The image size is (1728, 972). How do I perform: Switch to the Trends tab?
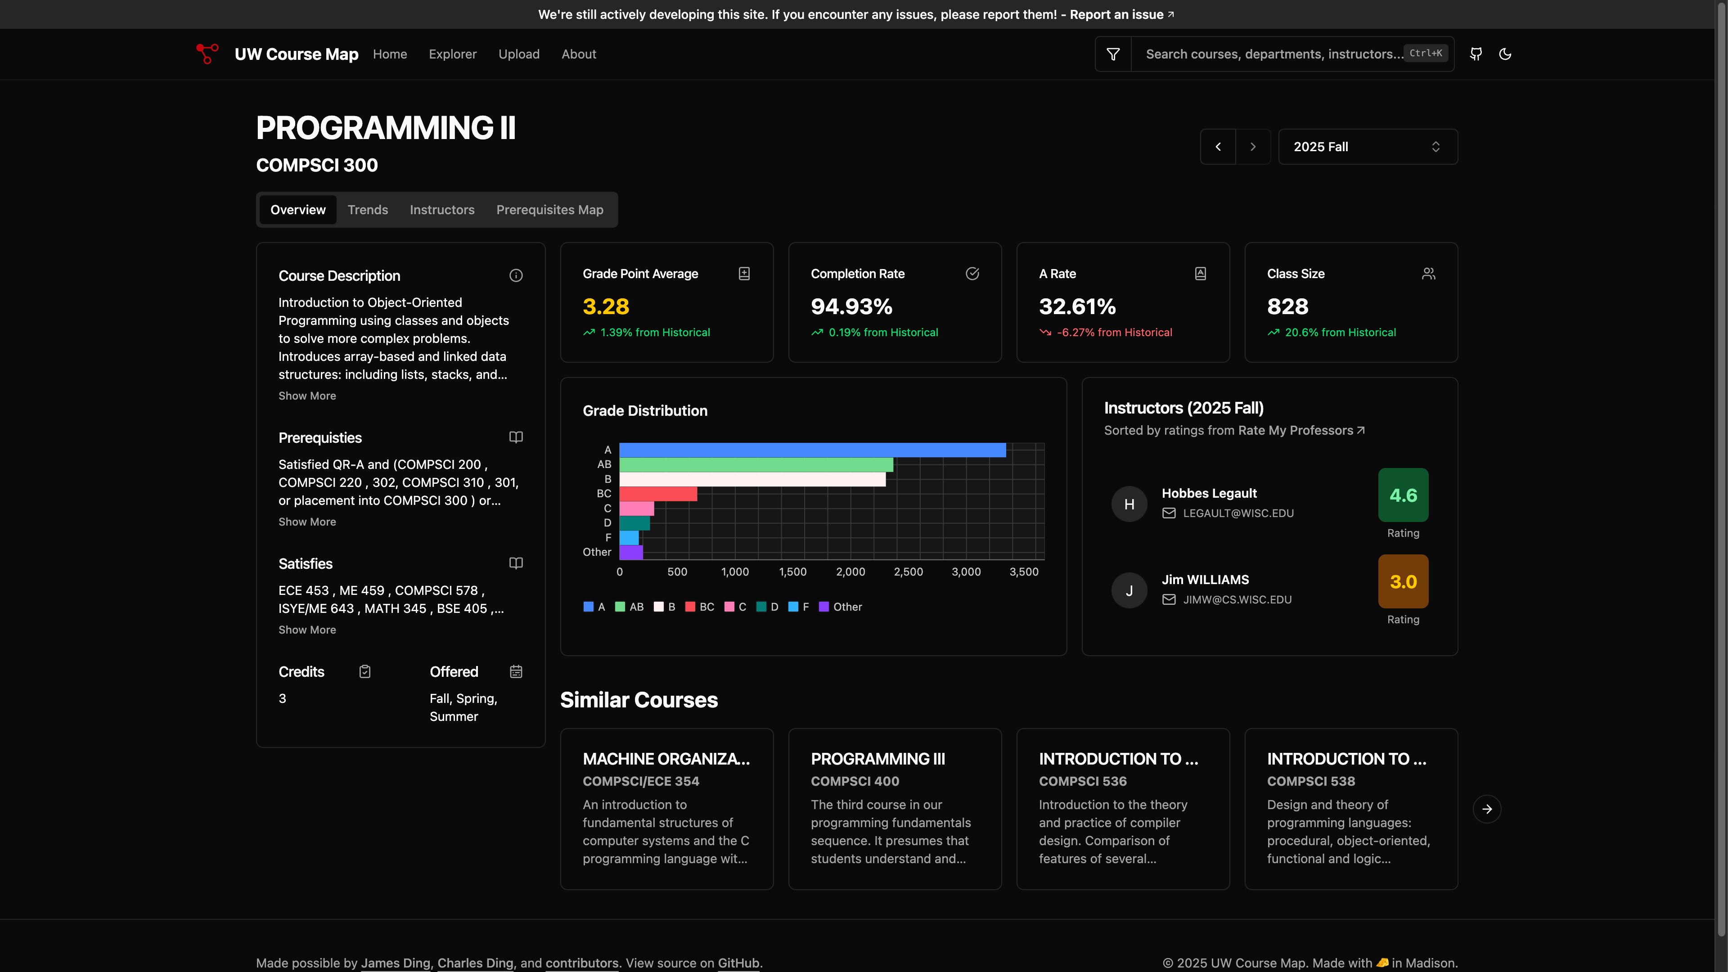click(x=368, y=210)
